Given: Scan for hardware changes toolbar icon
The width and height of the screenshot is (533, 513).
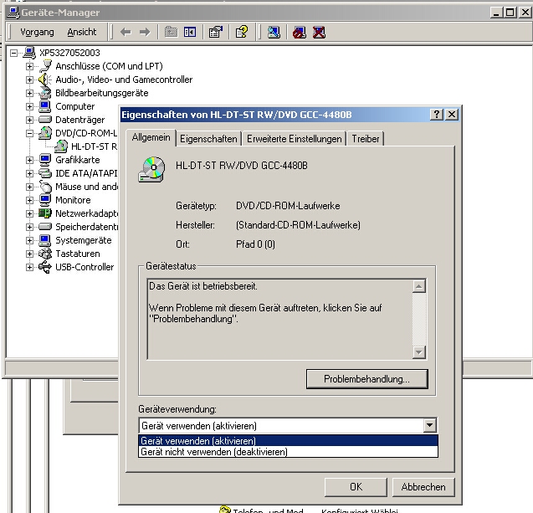Looking at the screenshot, I should [274, 33].
